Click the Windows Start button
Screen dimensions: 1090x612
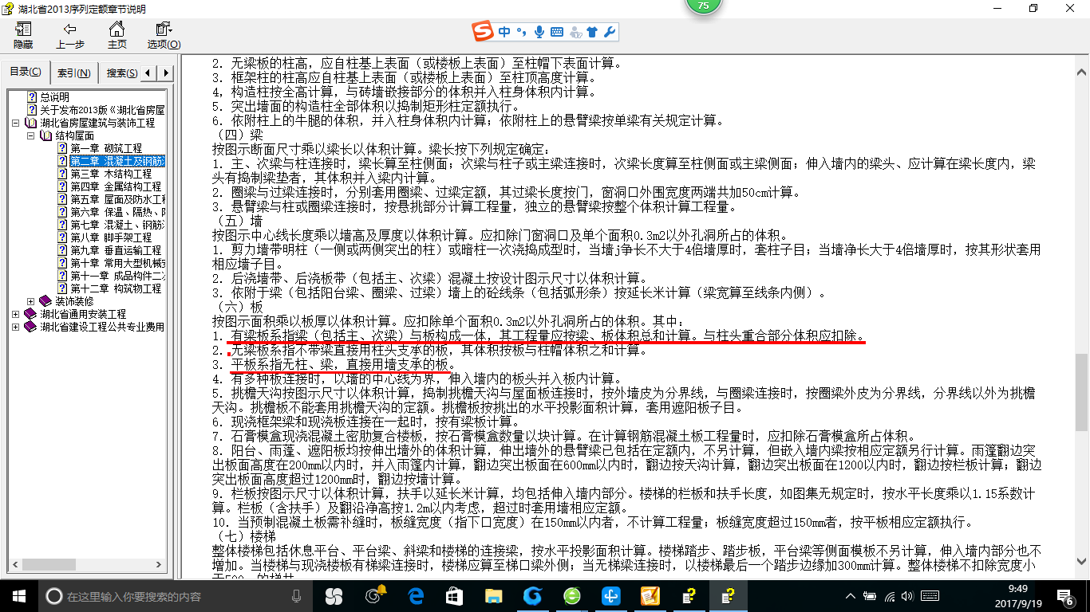click(x=18, y=596)
